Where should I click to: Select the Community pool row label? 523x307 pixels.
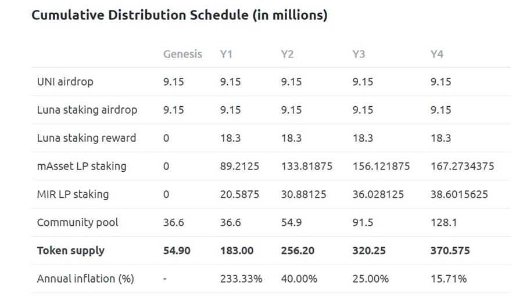[77, 222]
